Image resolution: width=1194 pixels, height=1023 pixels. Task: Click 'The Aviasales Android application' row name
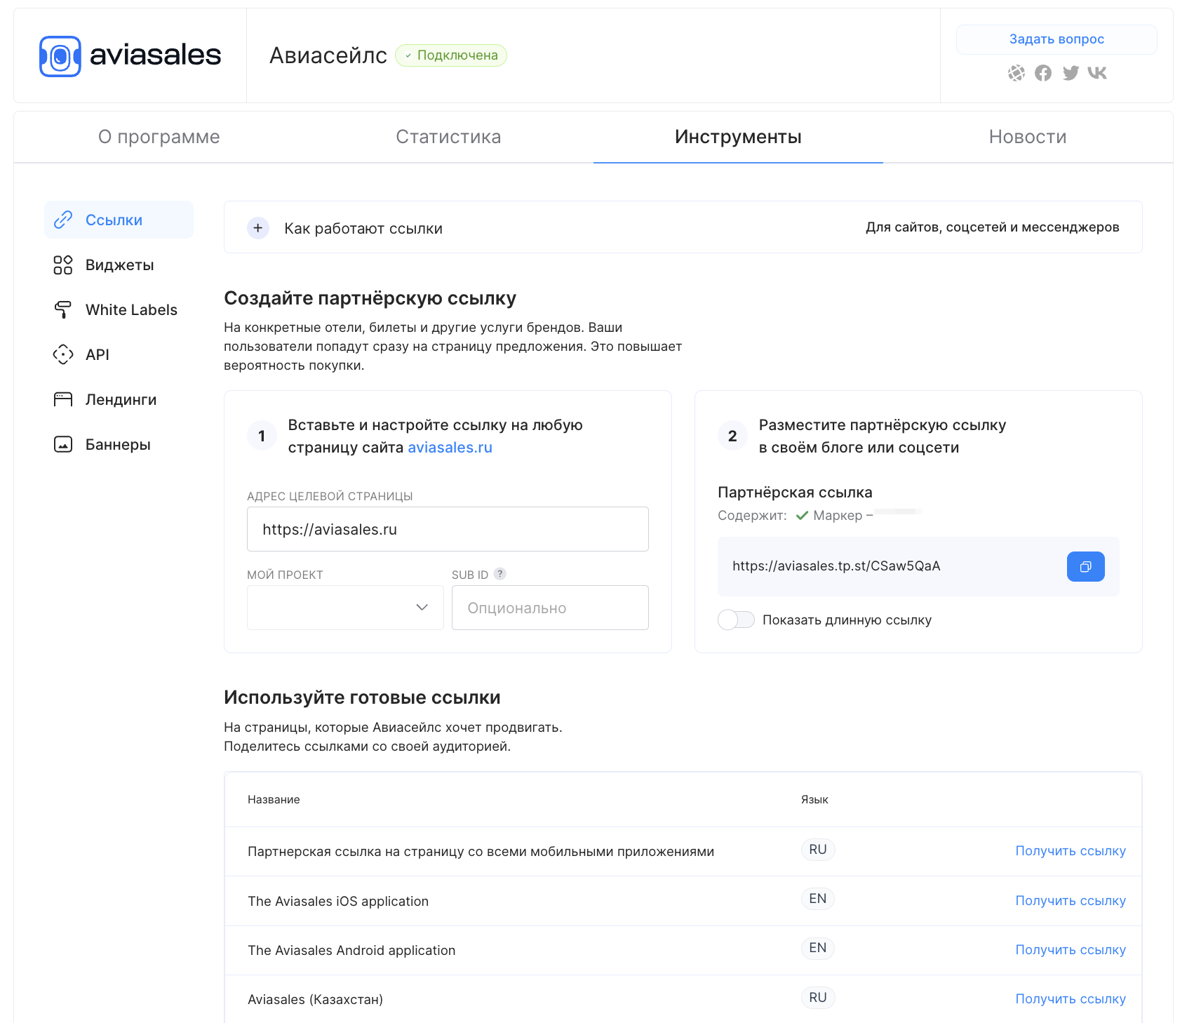[351, 951]
